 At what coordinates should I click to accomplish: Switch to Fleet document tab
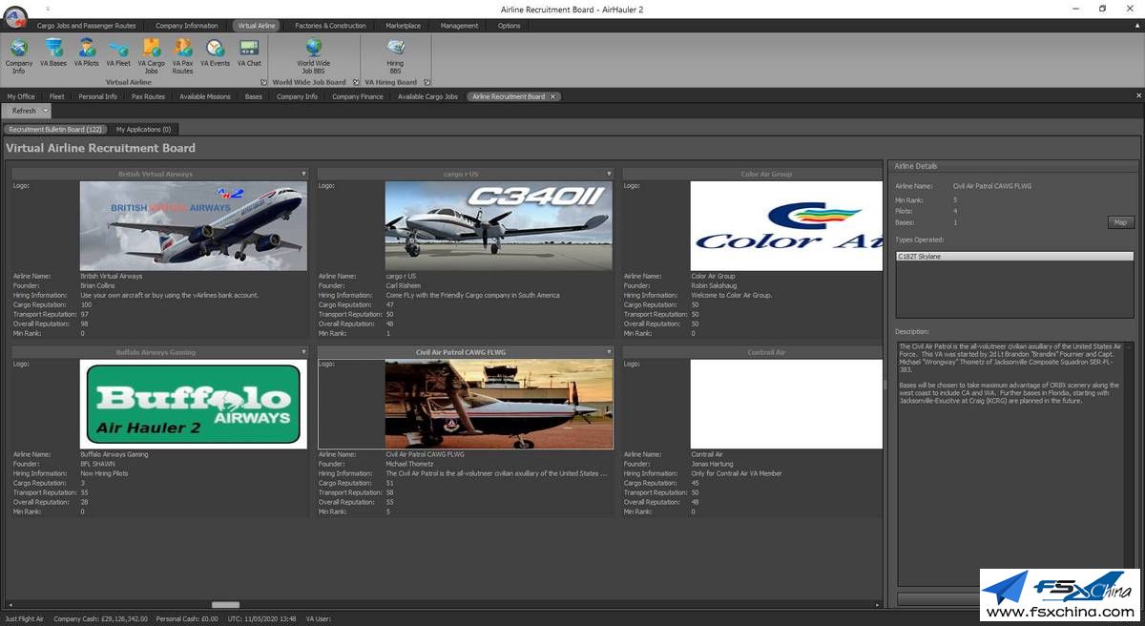(x=57, y=96)
